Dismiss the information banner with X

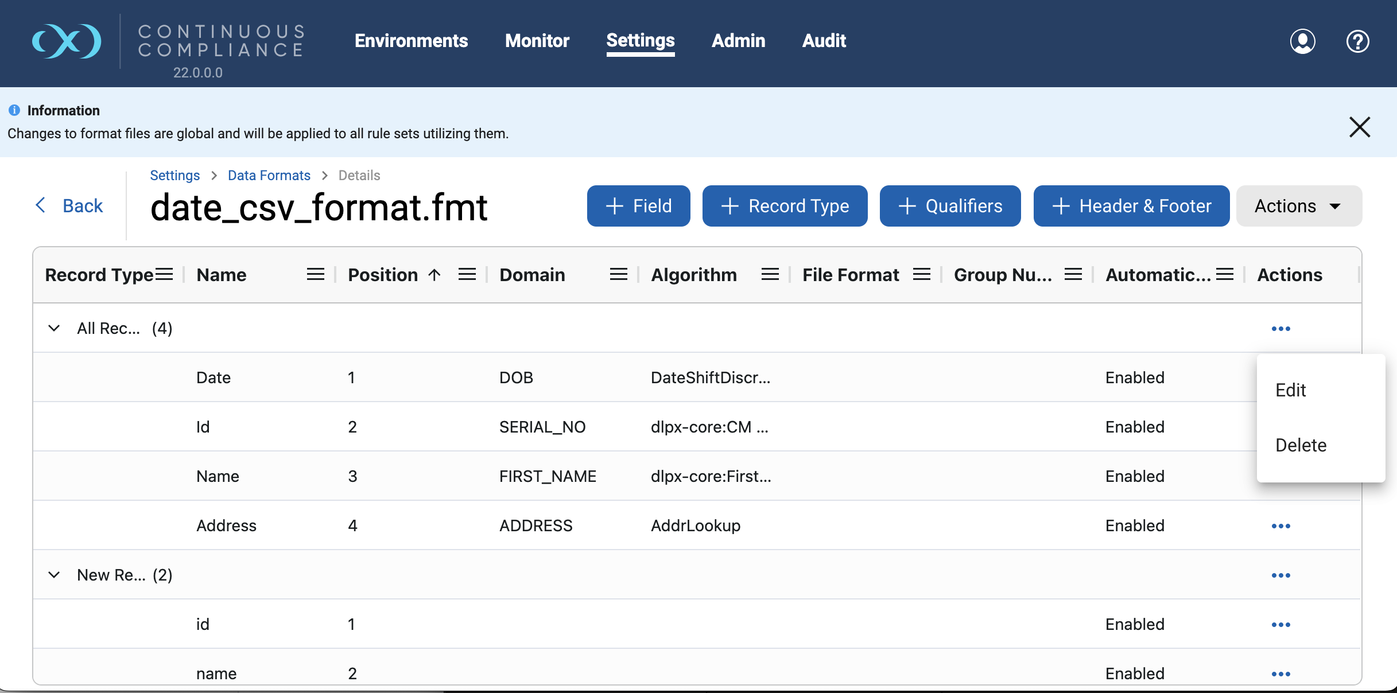[x=1360, y=127]
